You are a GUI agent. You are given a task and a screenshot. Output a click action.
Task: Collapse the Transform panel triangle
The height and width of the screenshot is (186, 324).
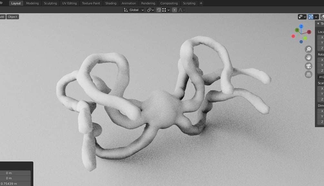(318, 24)
